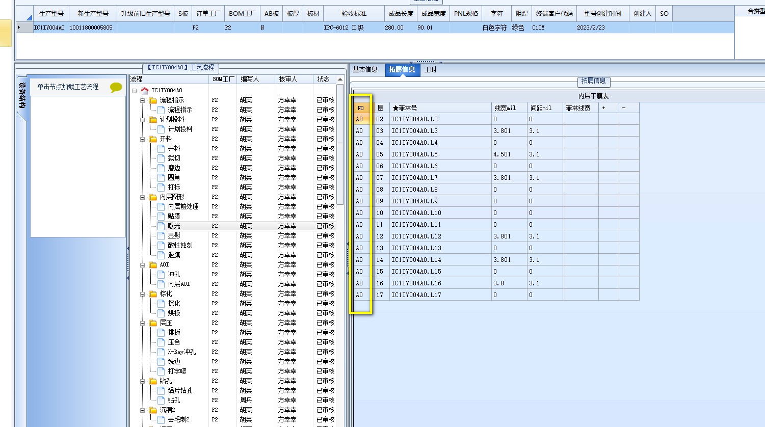This screenshot has height=427, width=765.
Task: Click the 流程指示 folder icon
Action: 153,100
